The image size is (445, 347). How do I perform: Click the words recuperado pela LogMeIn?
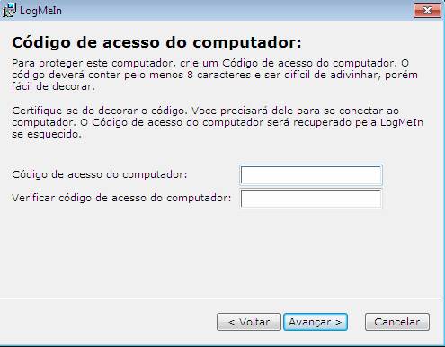coord(358,122)
